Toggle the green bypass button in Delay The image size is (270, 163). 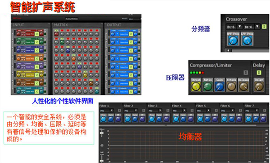(259, 73)
